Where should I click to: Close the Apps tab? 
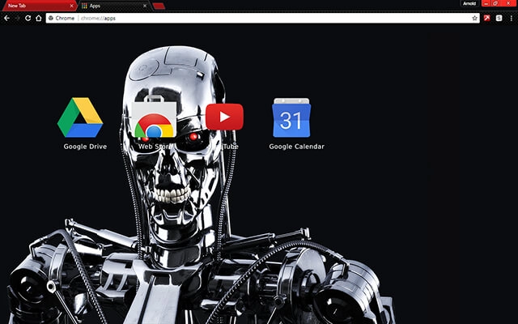pos(145,6)
